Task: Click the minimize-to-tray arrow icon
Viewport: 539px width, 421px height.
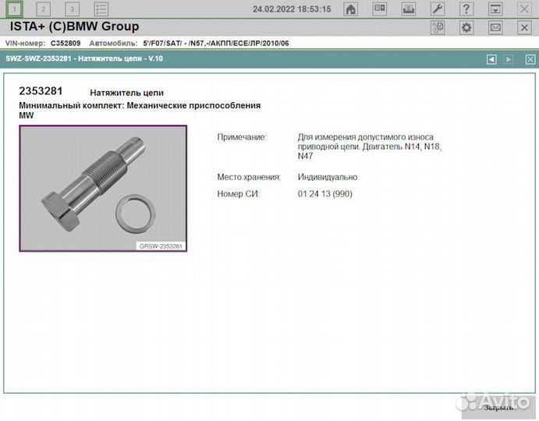Action: coord(495,9)
